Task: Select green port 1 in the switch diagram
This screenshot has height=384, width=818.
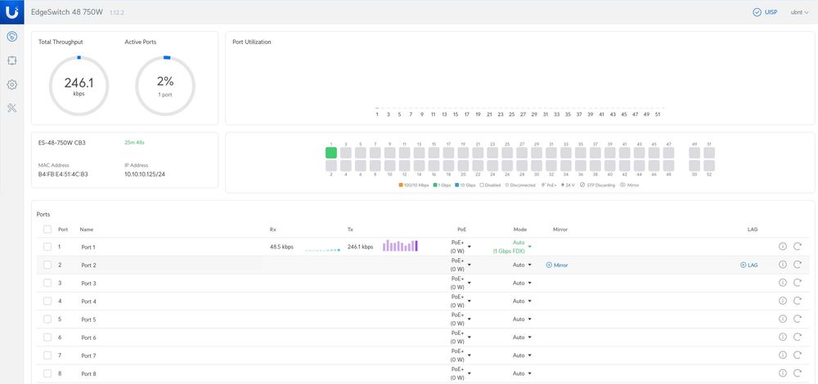Action: 331,153
